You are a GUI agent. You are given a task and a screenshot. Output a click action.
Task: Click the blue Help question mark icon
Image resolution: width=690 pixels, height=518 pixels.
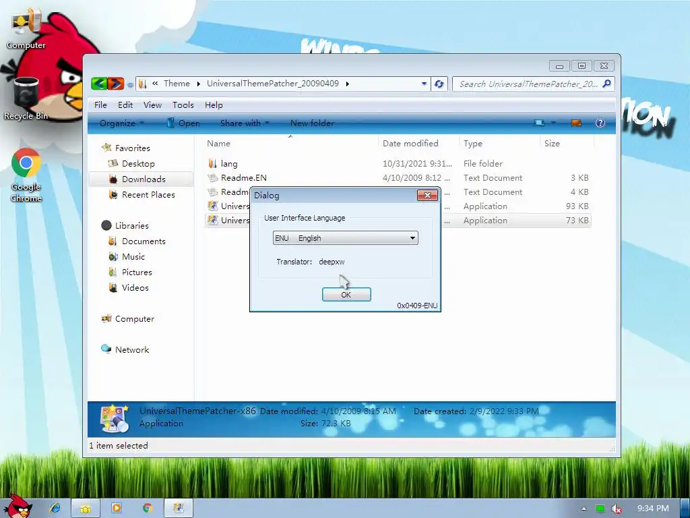(x=600, y=123)
